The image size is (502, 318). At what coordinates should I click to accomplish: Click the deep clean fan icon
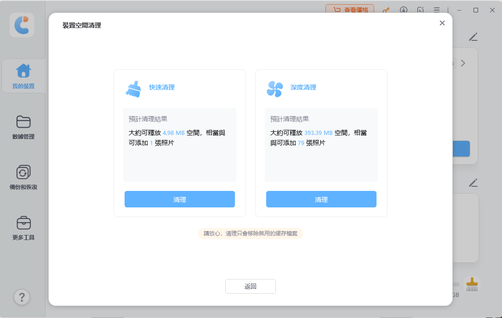275,89
